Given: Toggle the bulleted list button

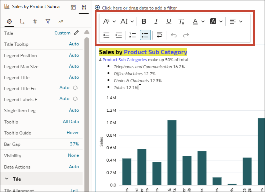Looking at the screenshot, I should (x=145, y=35).
